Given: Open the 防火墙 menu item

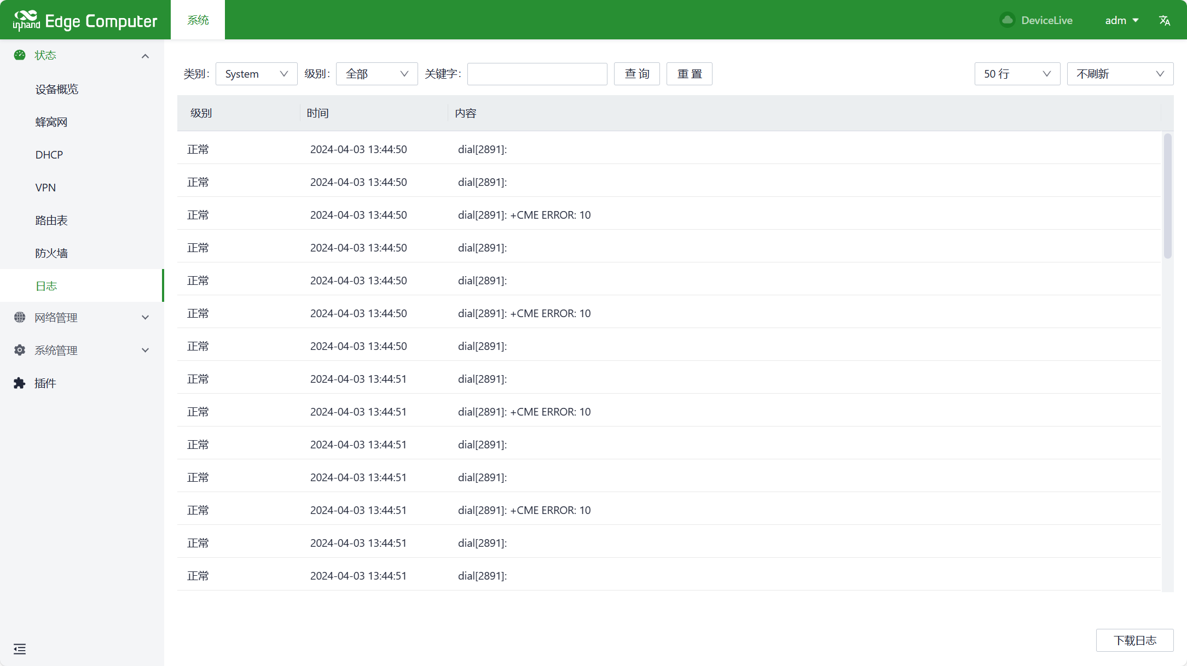Looking at the screenshot, I should (x=82, y=253).
